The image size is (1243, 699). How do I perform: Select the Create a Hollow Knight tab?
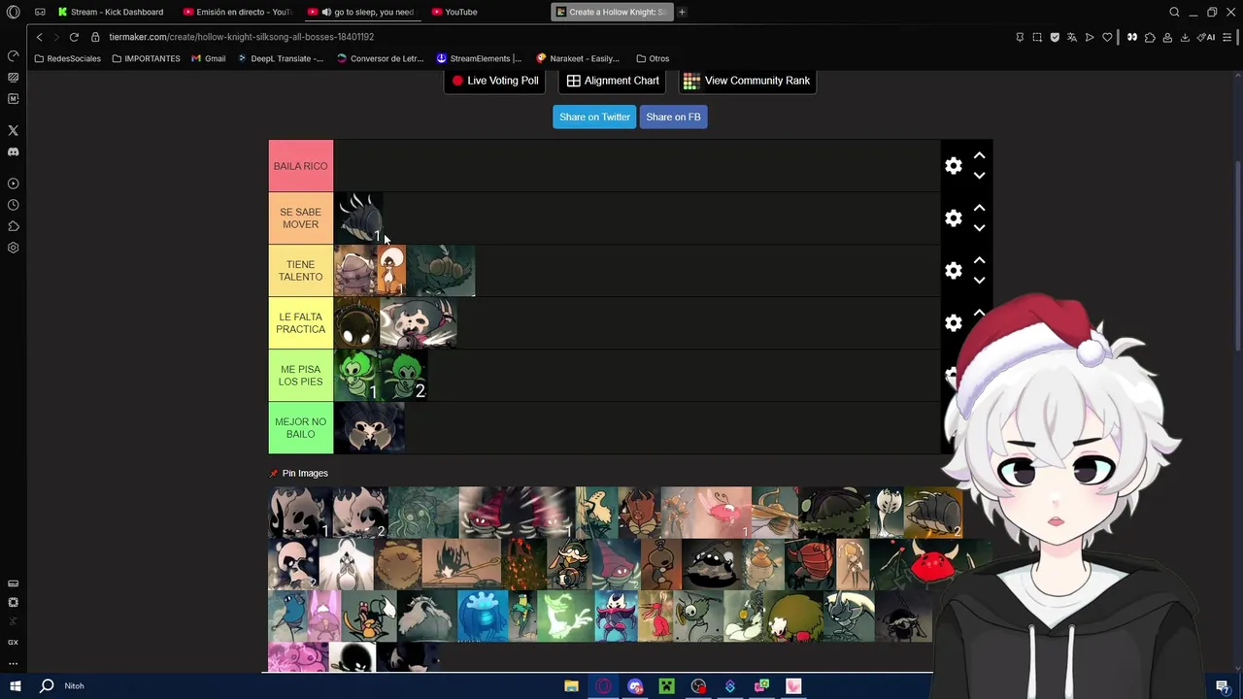pyautogui.click(x=612, y=12)
